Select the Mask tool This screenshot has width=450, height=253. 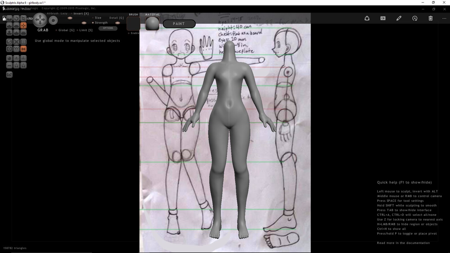[x=9, y=49]
